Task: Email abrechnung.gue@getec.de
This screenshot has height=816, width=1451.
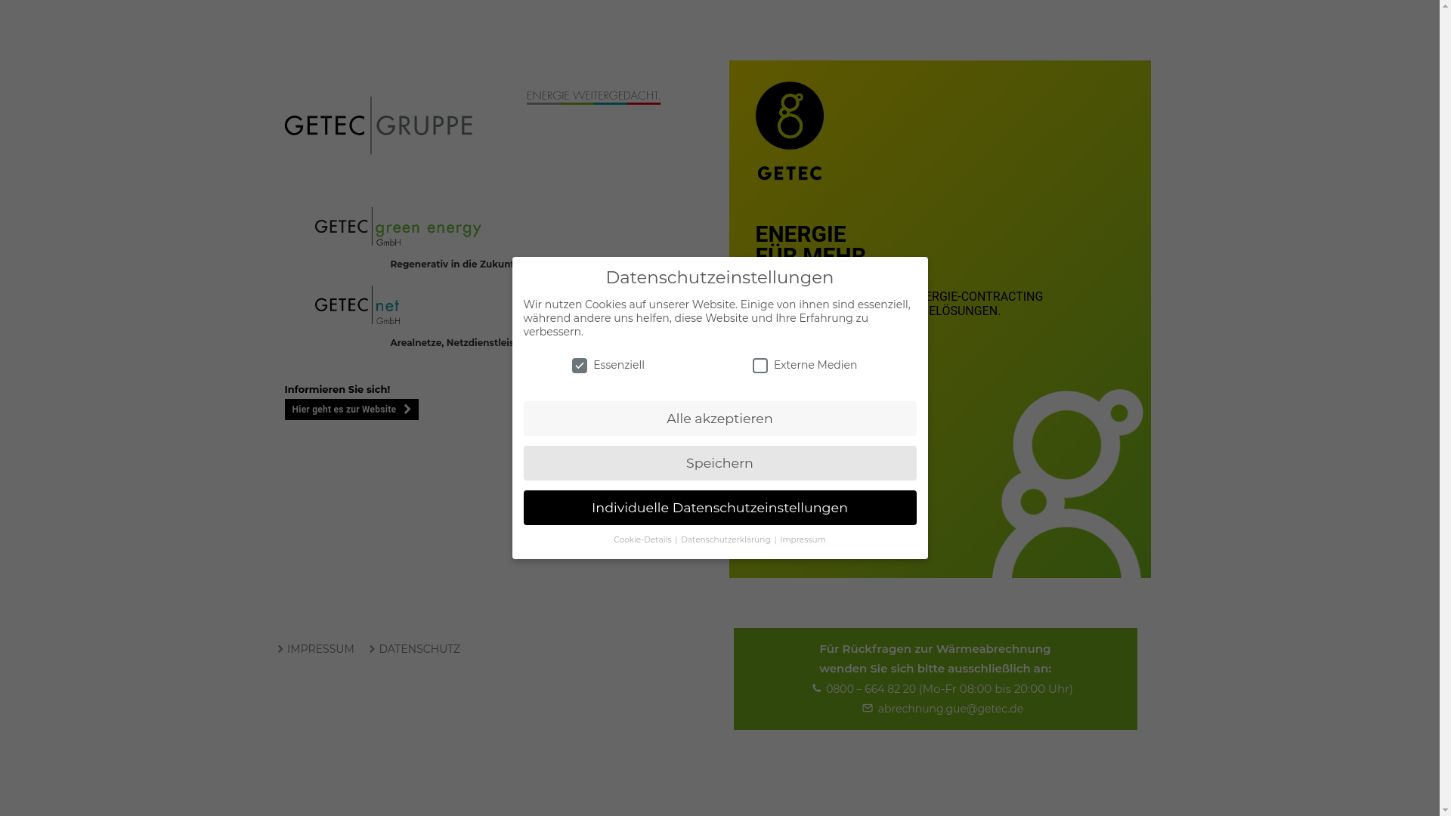Action: click(950, 709)
